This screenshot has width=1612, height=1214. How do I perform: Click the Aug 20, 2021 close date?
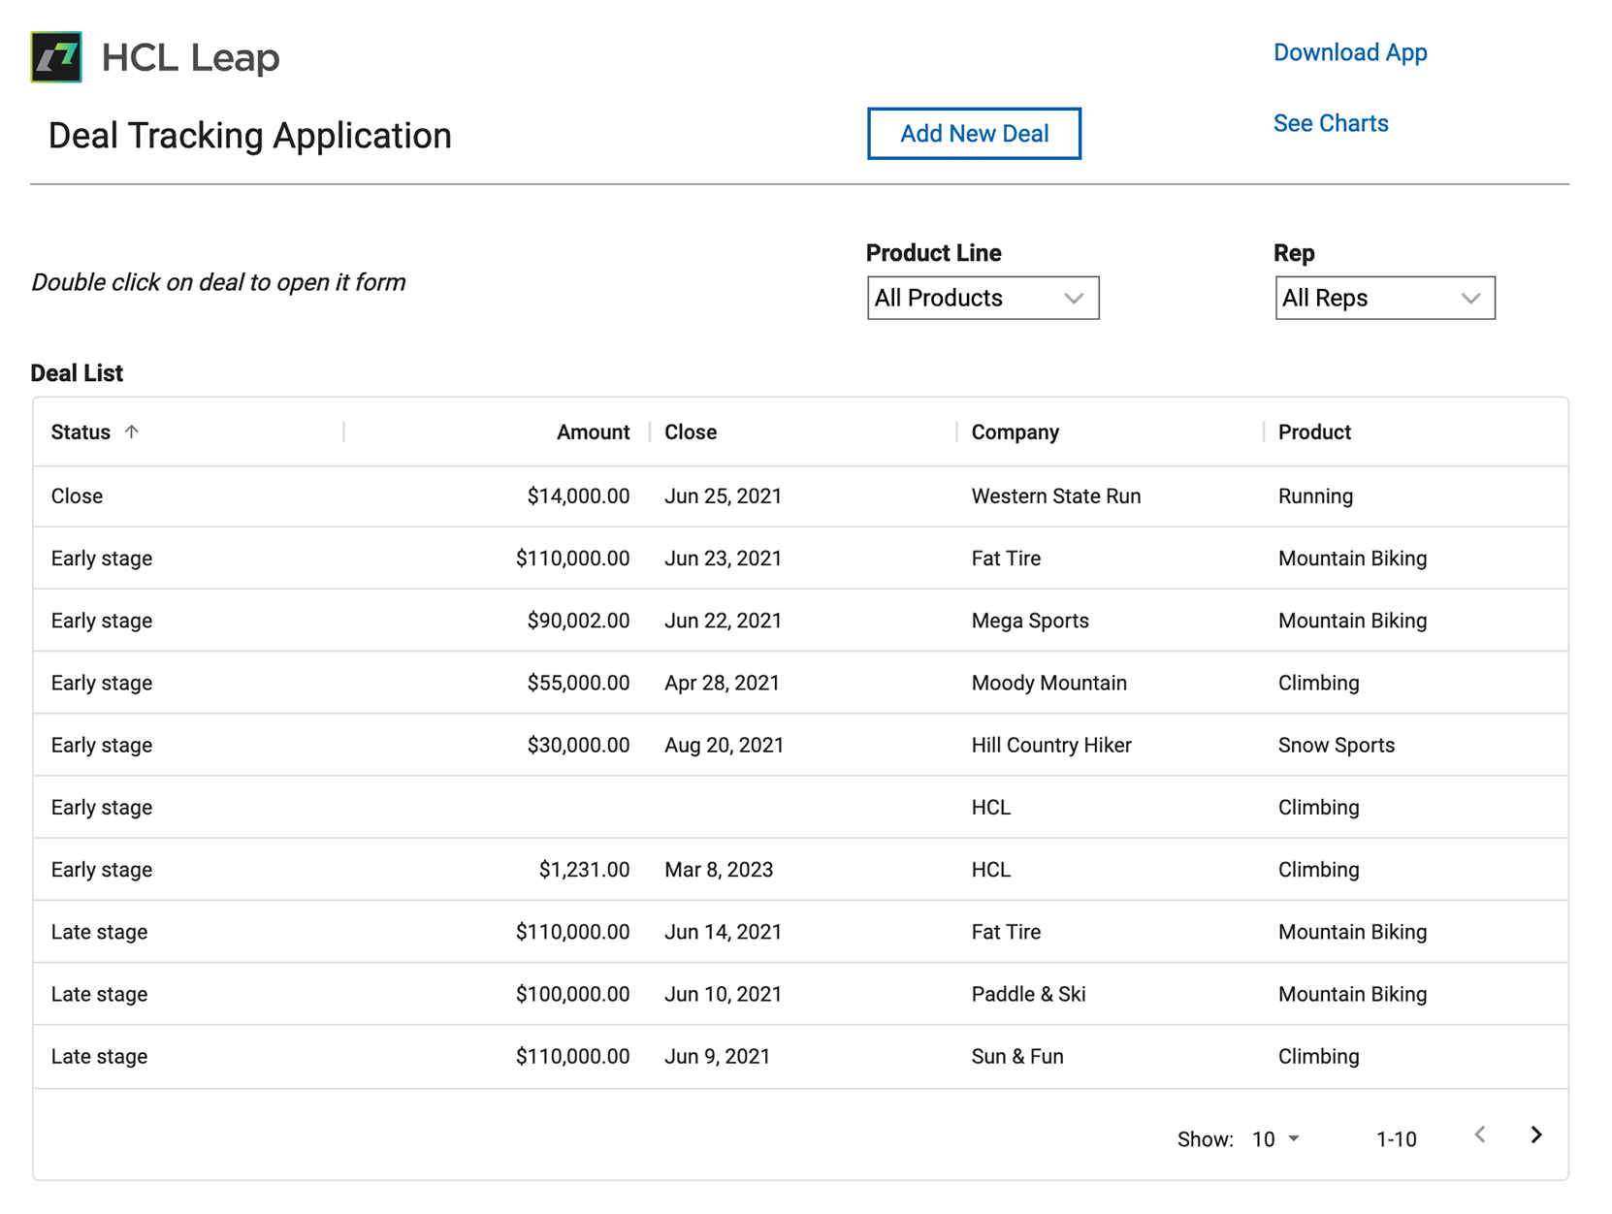click(724, 745)
